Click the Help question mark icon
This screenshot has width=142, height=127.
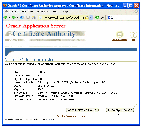tap(134, 34)
